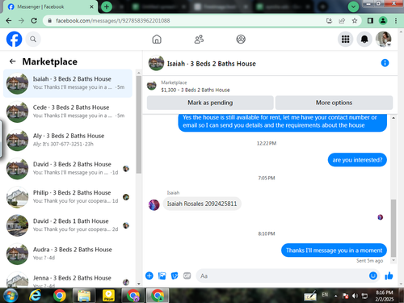
Task: Click Mark as pending button
Action: tap(210, 103)
